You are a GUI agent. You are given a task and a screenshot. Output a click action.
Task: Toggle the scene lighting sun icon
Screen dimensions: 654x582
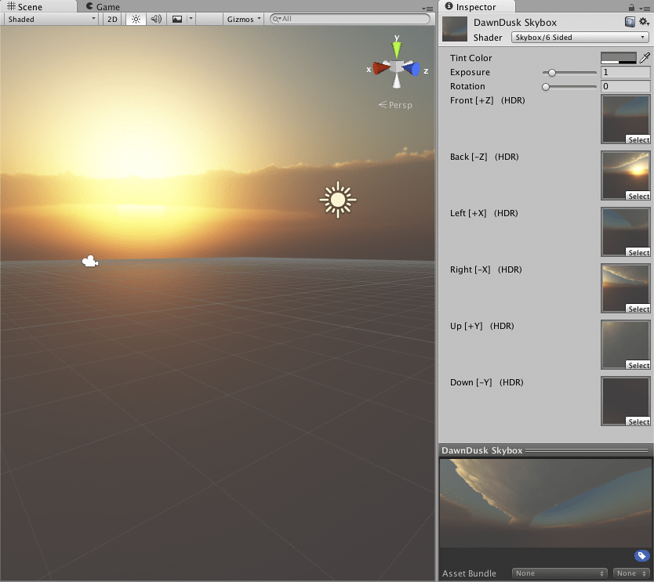coord(135,19)
